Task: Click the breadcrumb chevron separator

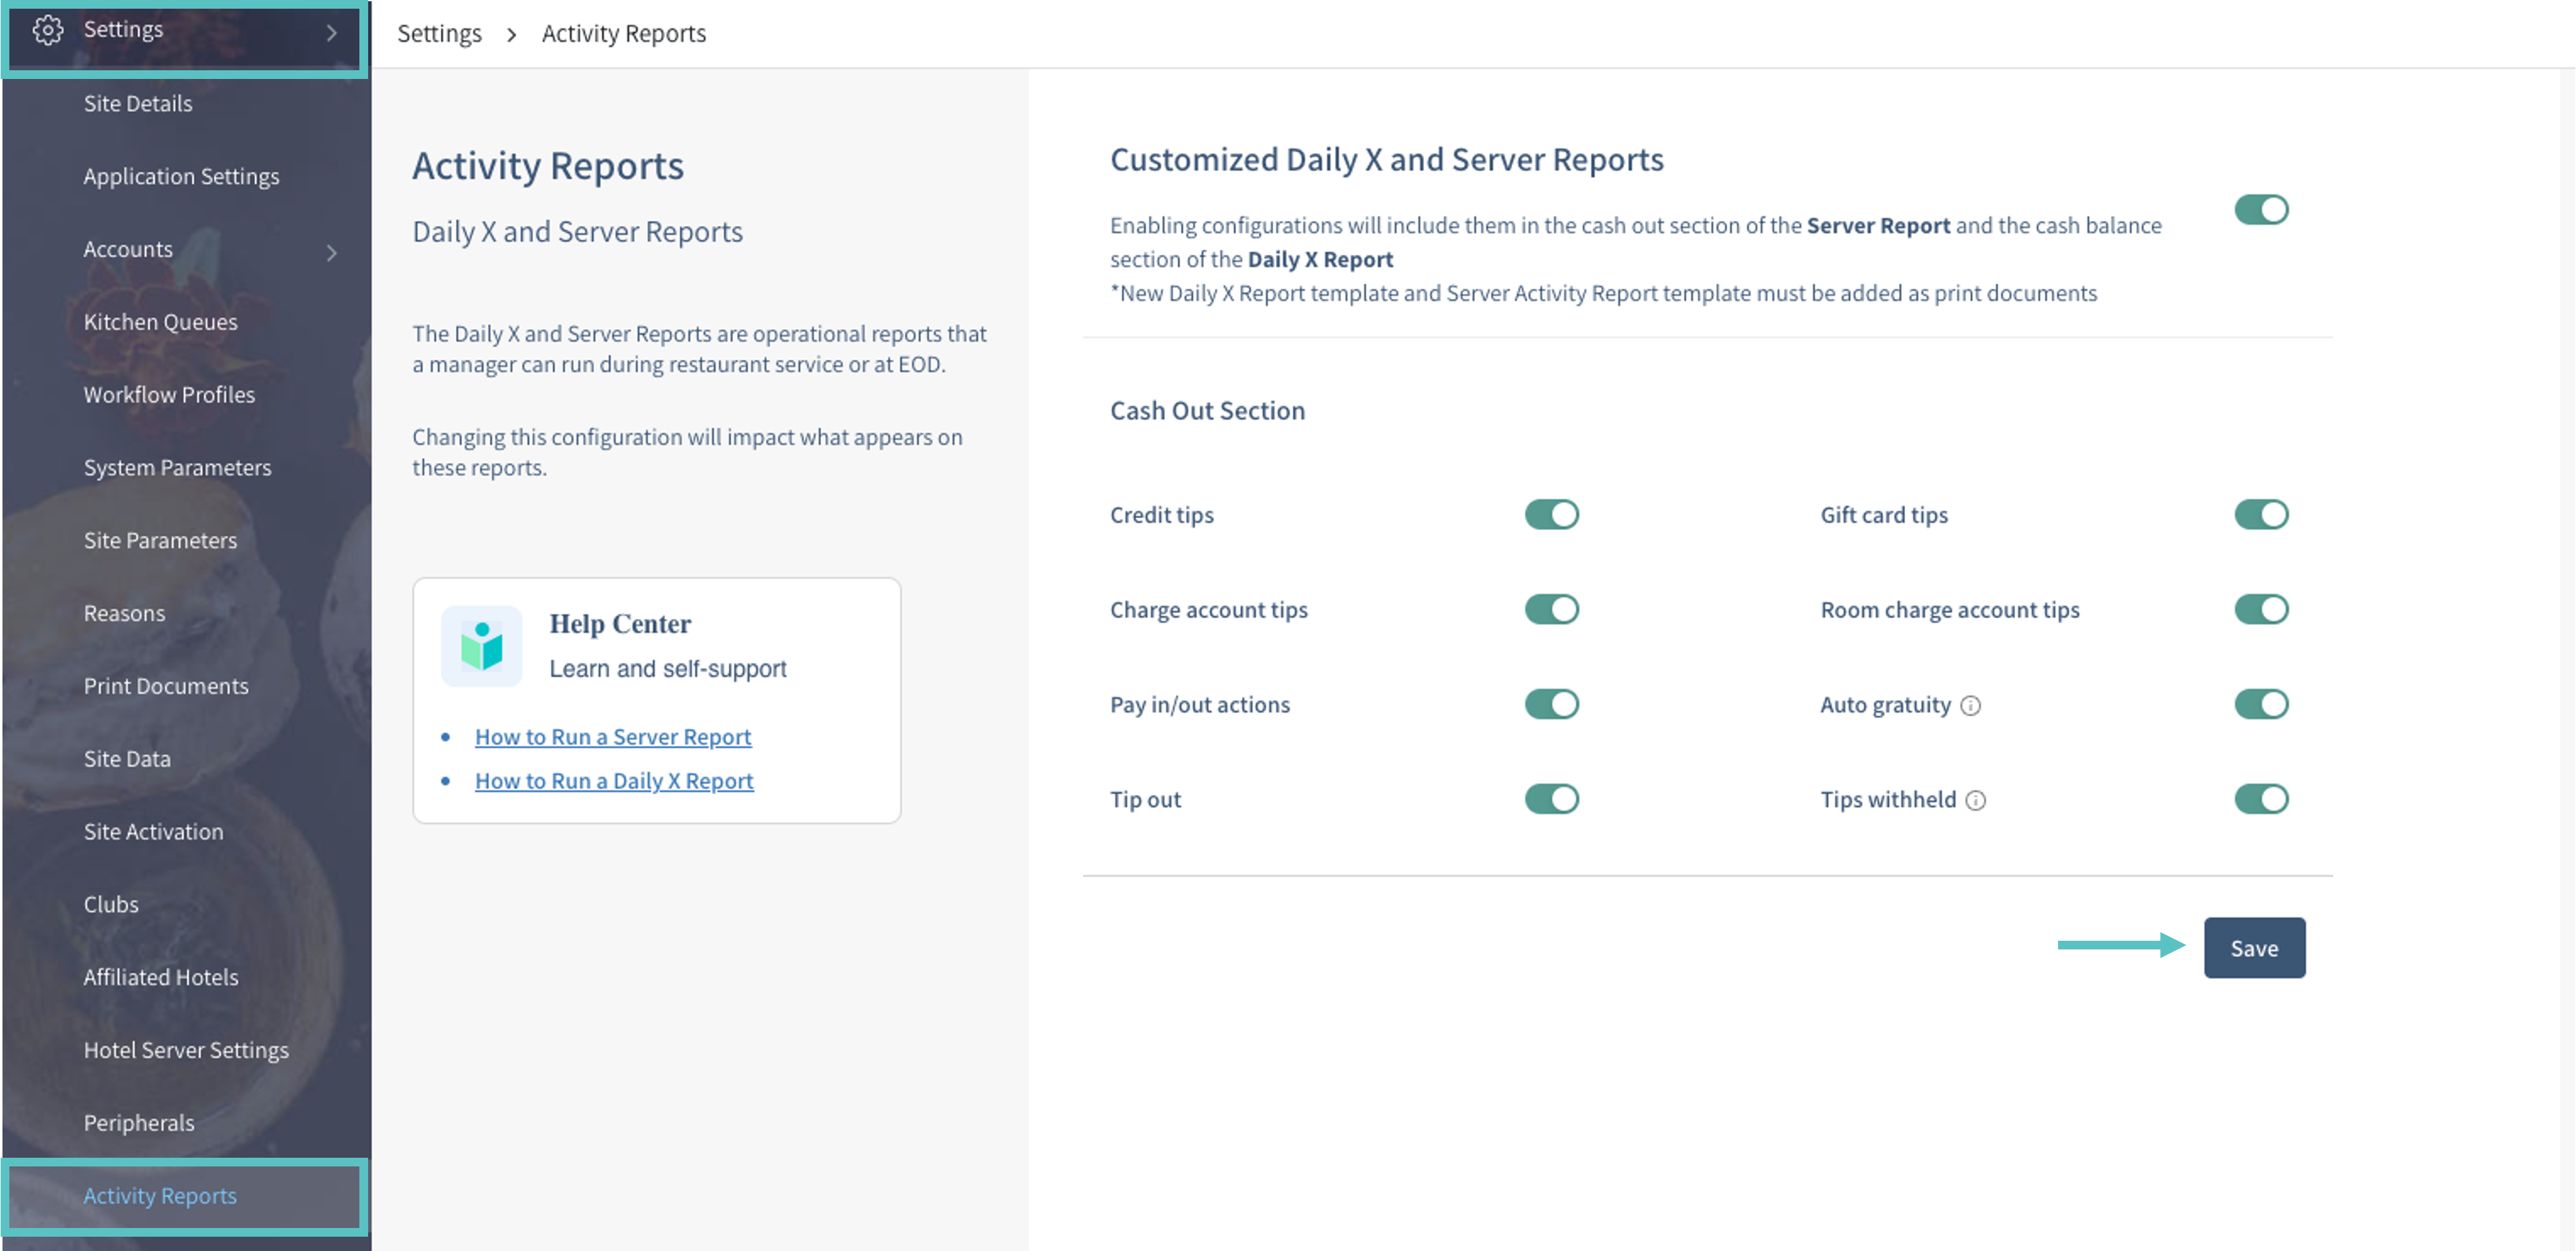Action: 512,35
